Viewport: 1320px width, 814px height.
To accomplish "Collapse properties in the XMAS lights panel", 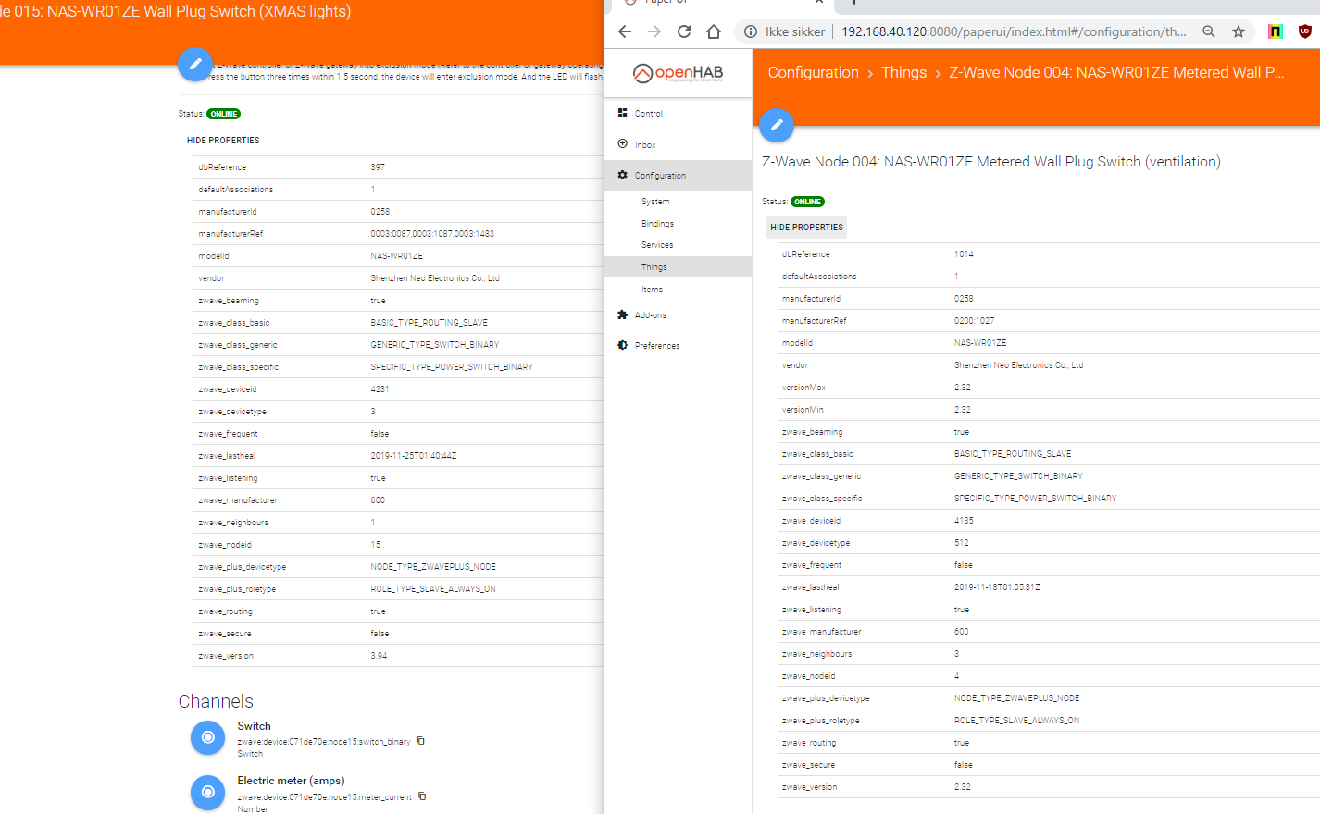I will pyautogui.click(x=223, y=141).
